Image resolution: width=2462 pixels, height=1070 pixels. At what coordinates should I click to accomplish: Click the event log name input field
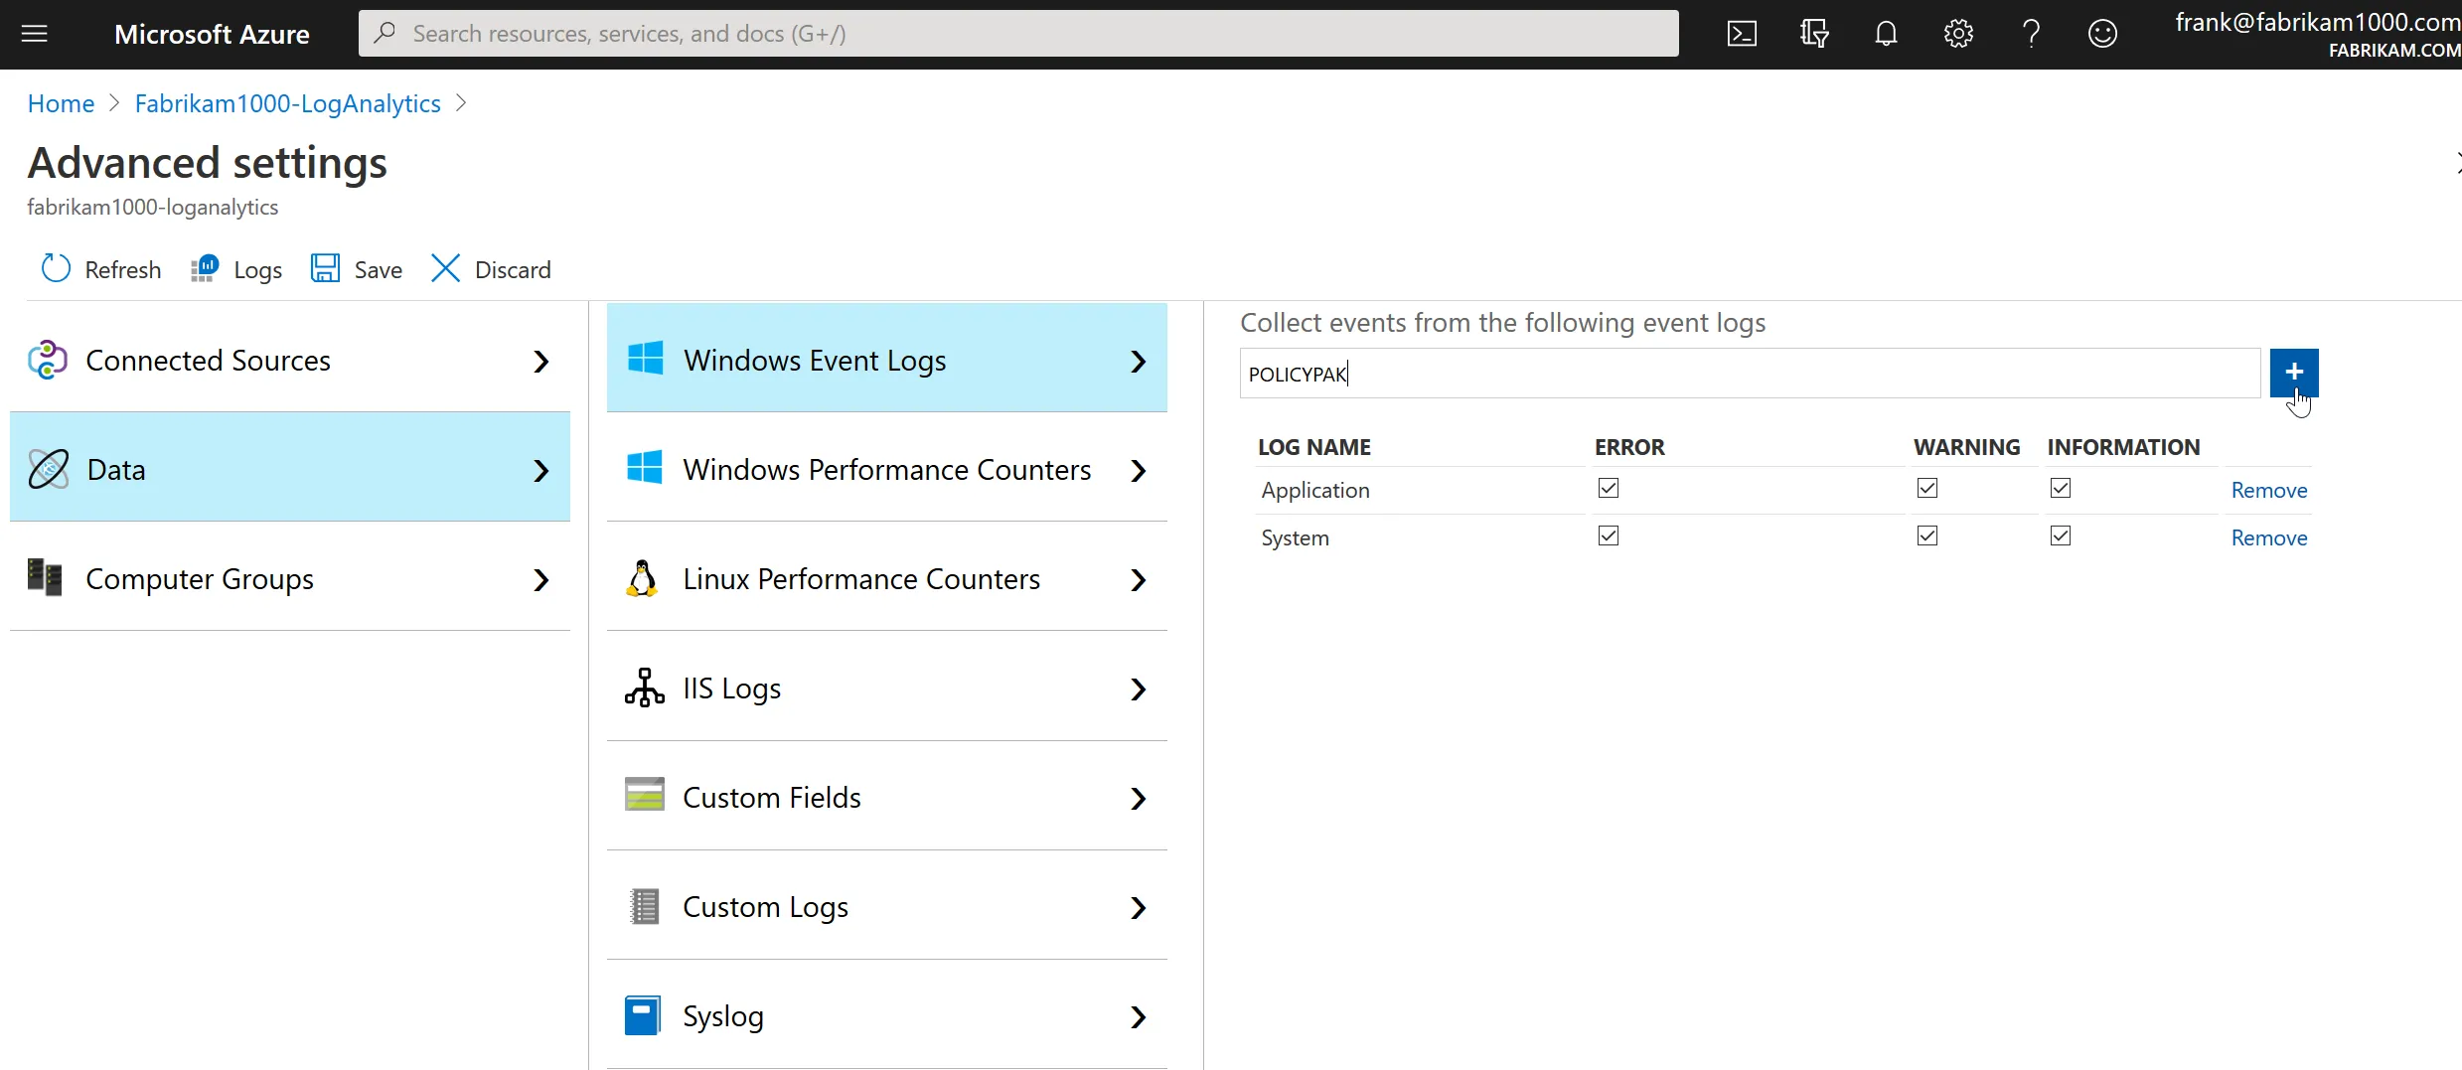pos(1749,374)
